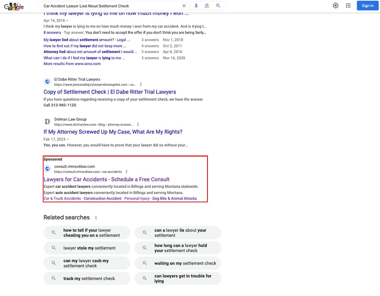The height and width of the screenshot is (296, 380).
Task: Click rimrocklaw sponsored globe favicon
Action: coord(47,169)
